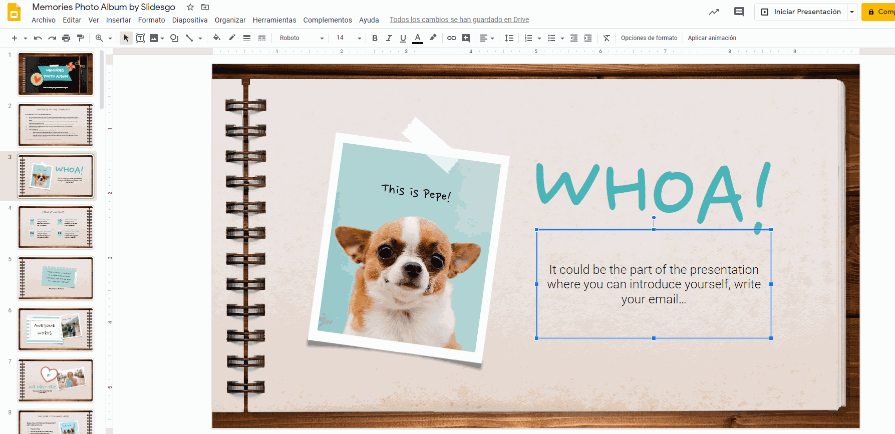
Task: Toggle italic formatting
Action: pyautogui.click(x=389, y=38)
